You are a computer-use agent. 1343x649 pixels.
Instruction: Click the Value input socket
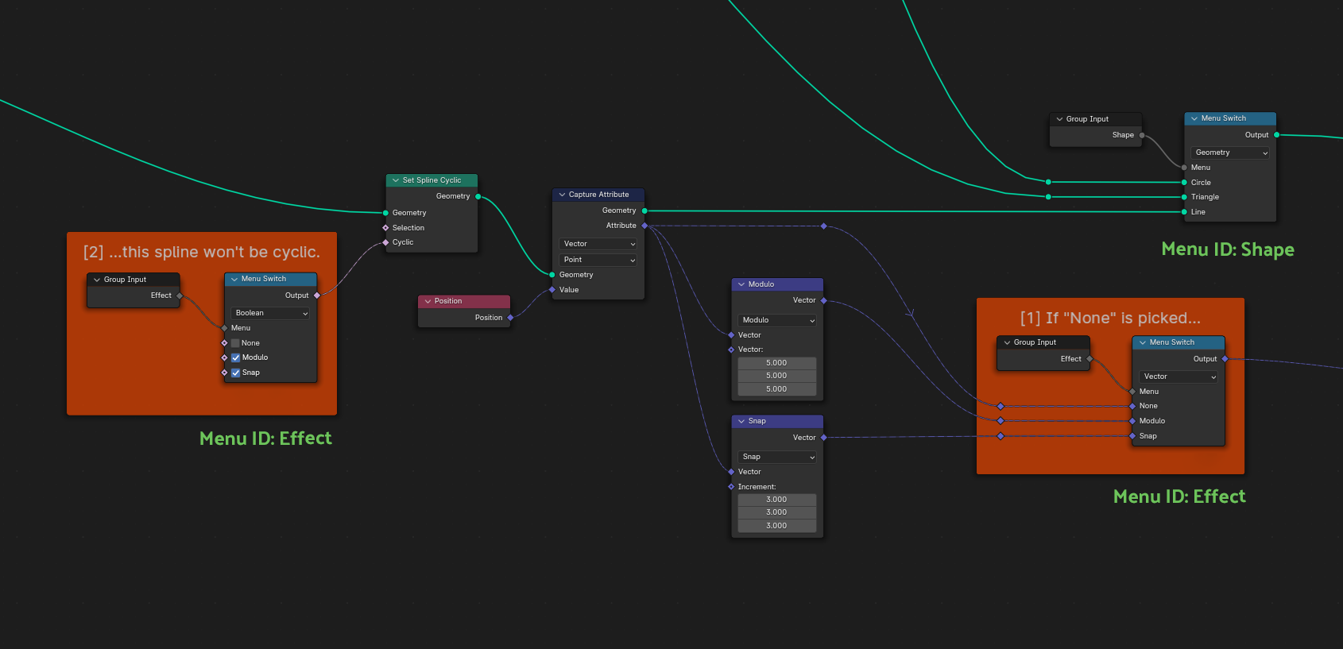[x=552, y=290]
